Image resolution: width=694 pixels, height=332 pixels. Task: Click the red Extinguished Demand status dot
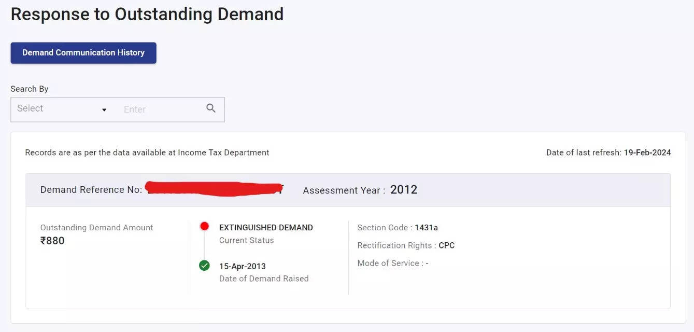204,226
